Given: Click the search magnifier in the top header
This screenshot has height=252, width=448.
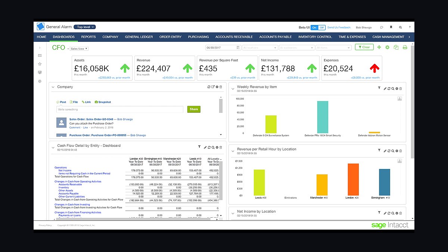Looking at the screenshot, I should tap(400, 27).
